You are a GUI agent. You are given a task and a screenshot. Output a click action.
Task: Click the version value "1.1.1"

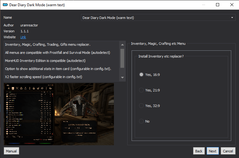point(25,31)
